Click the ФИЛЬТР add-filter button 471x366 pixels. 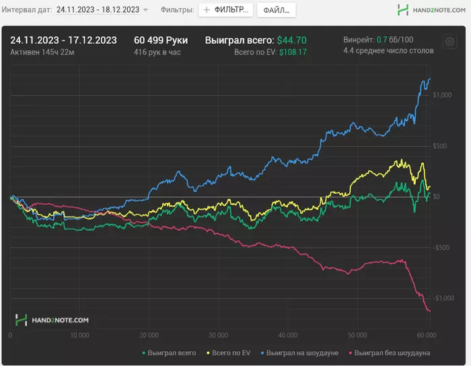coord(225,11)
